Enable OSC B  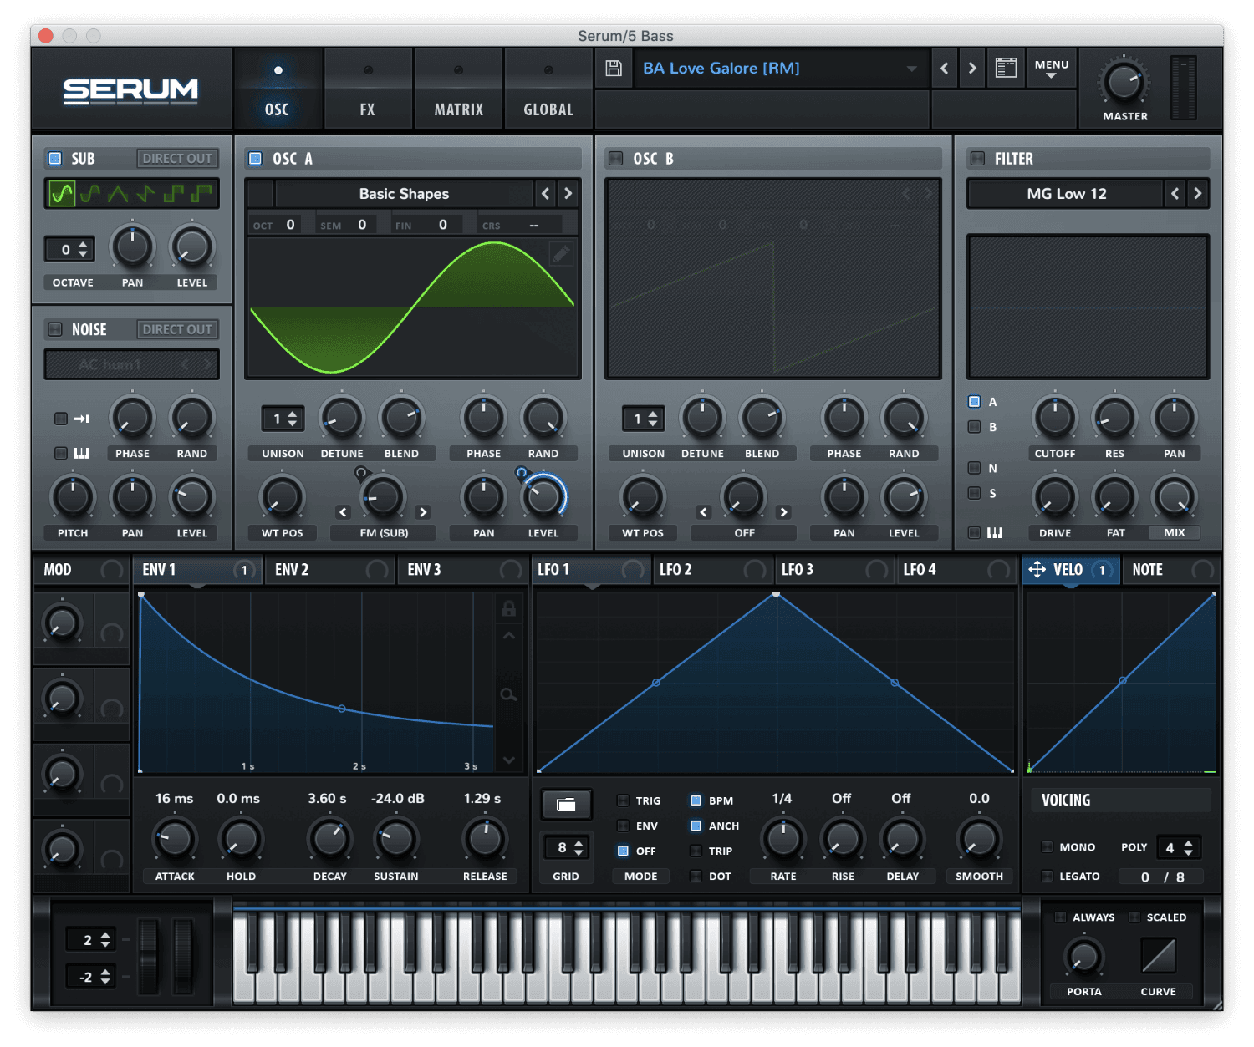point(616,159)
